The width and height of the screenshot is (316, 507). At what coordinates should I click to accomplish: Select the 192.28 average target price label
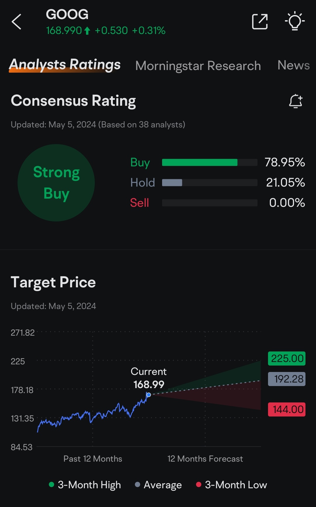tap(287, 379)
